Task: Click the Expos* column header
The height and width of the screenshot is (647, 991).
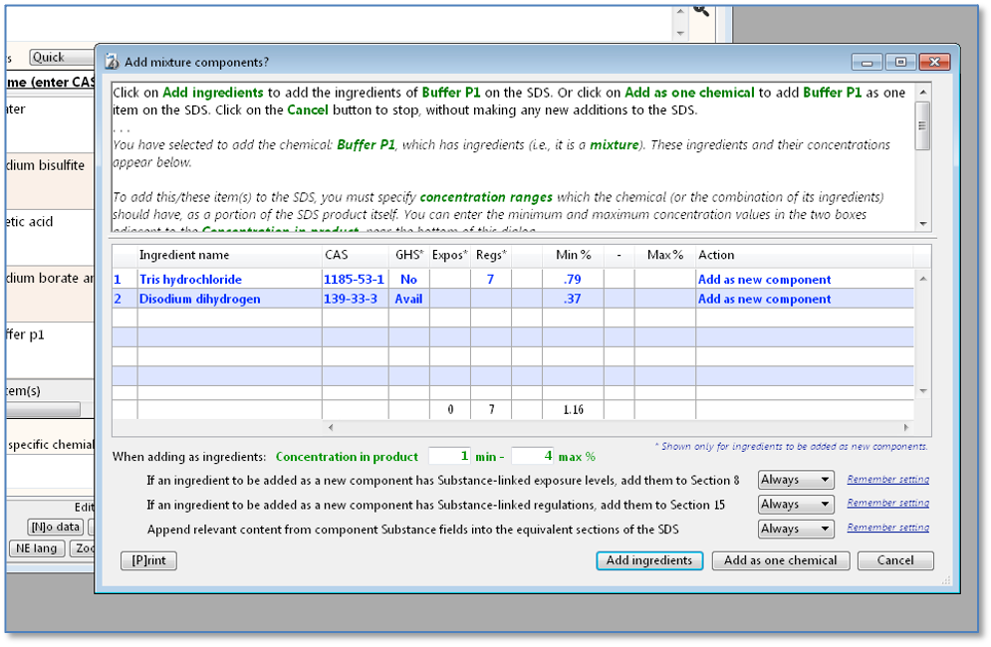Action: tap(450, 255)
